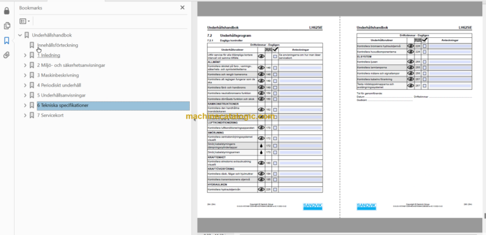The image size is (486, 235).
Task: Expand the 7 Servicekort bookmark
Action: [25, 116]
